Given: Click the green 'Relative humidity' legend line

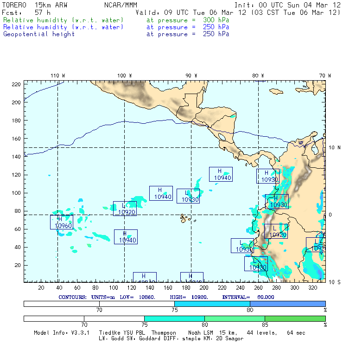Looking at the screenshot, I should pos(116,20).
